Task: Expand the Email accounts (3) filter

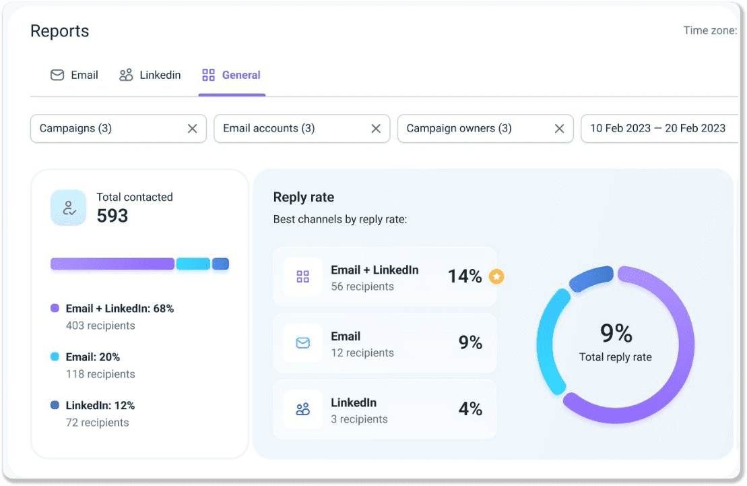Action: pos(290,129)
